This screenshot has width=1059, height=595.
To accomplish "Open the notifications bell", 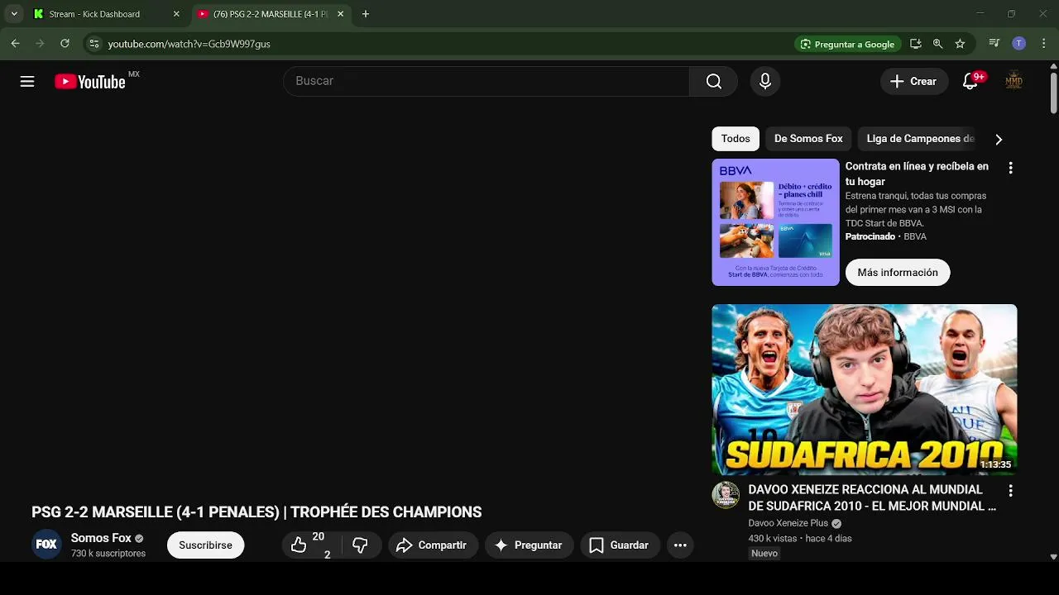I will 970,81.
